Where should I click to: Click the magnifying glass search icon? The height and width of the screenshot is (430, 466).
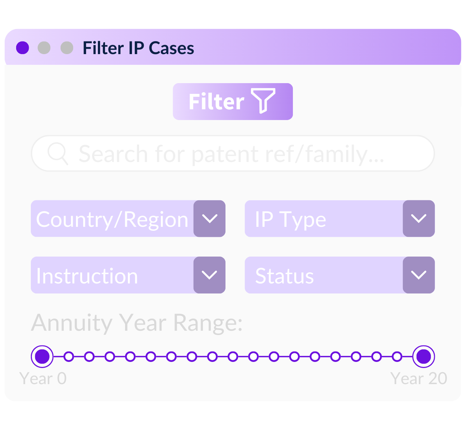58,153
